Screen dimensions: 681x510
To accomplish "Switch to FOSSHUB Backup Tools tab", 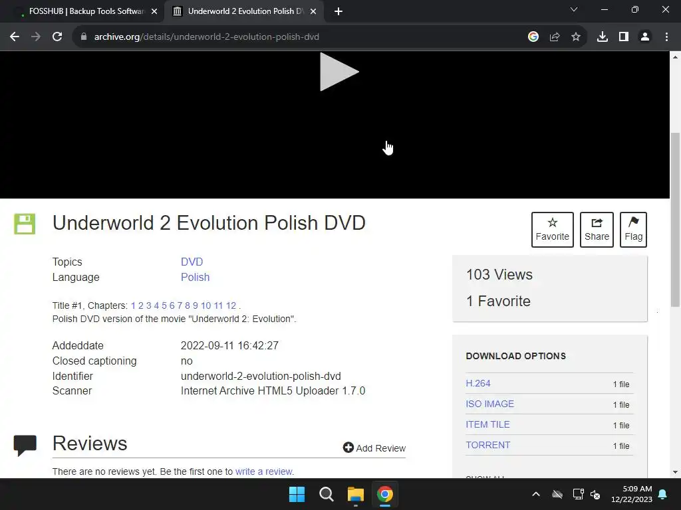I will coord(82,11).
